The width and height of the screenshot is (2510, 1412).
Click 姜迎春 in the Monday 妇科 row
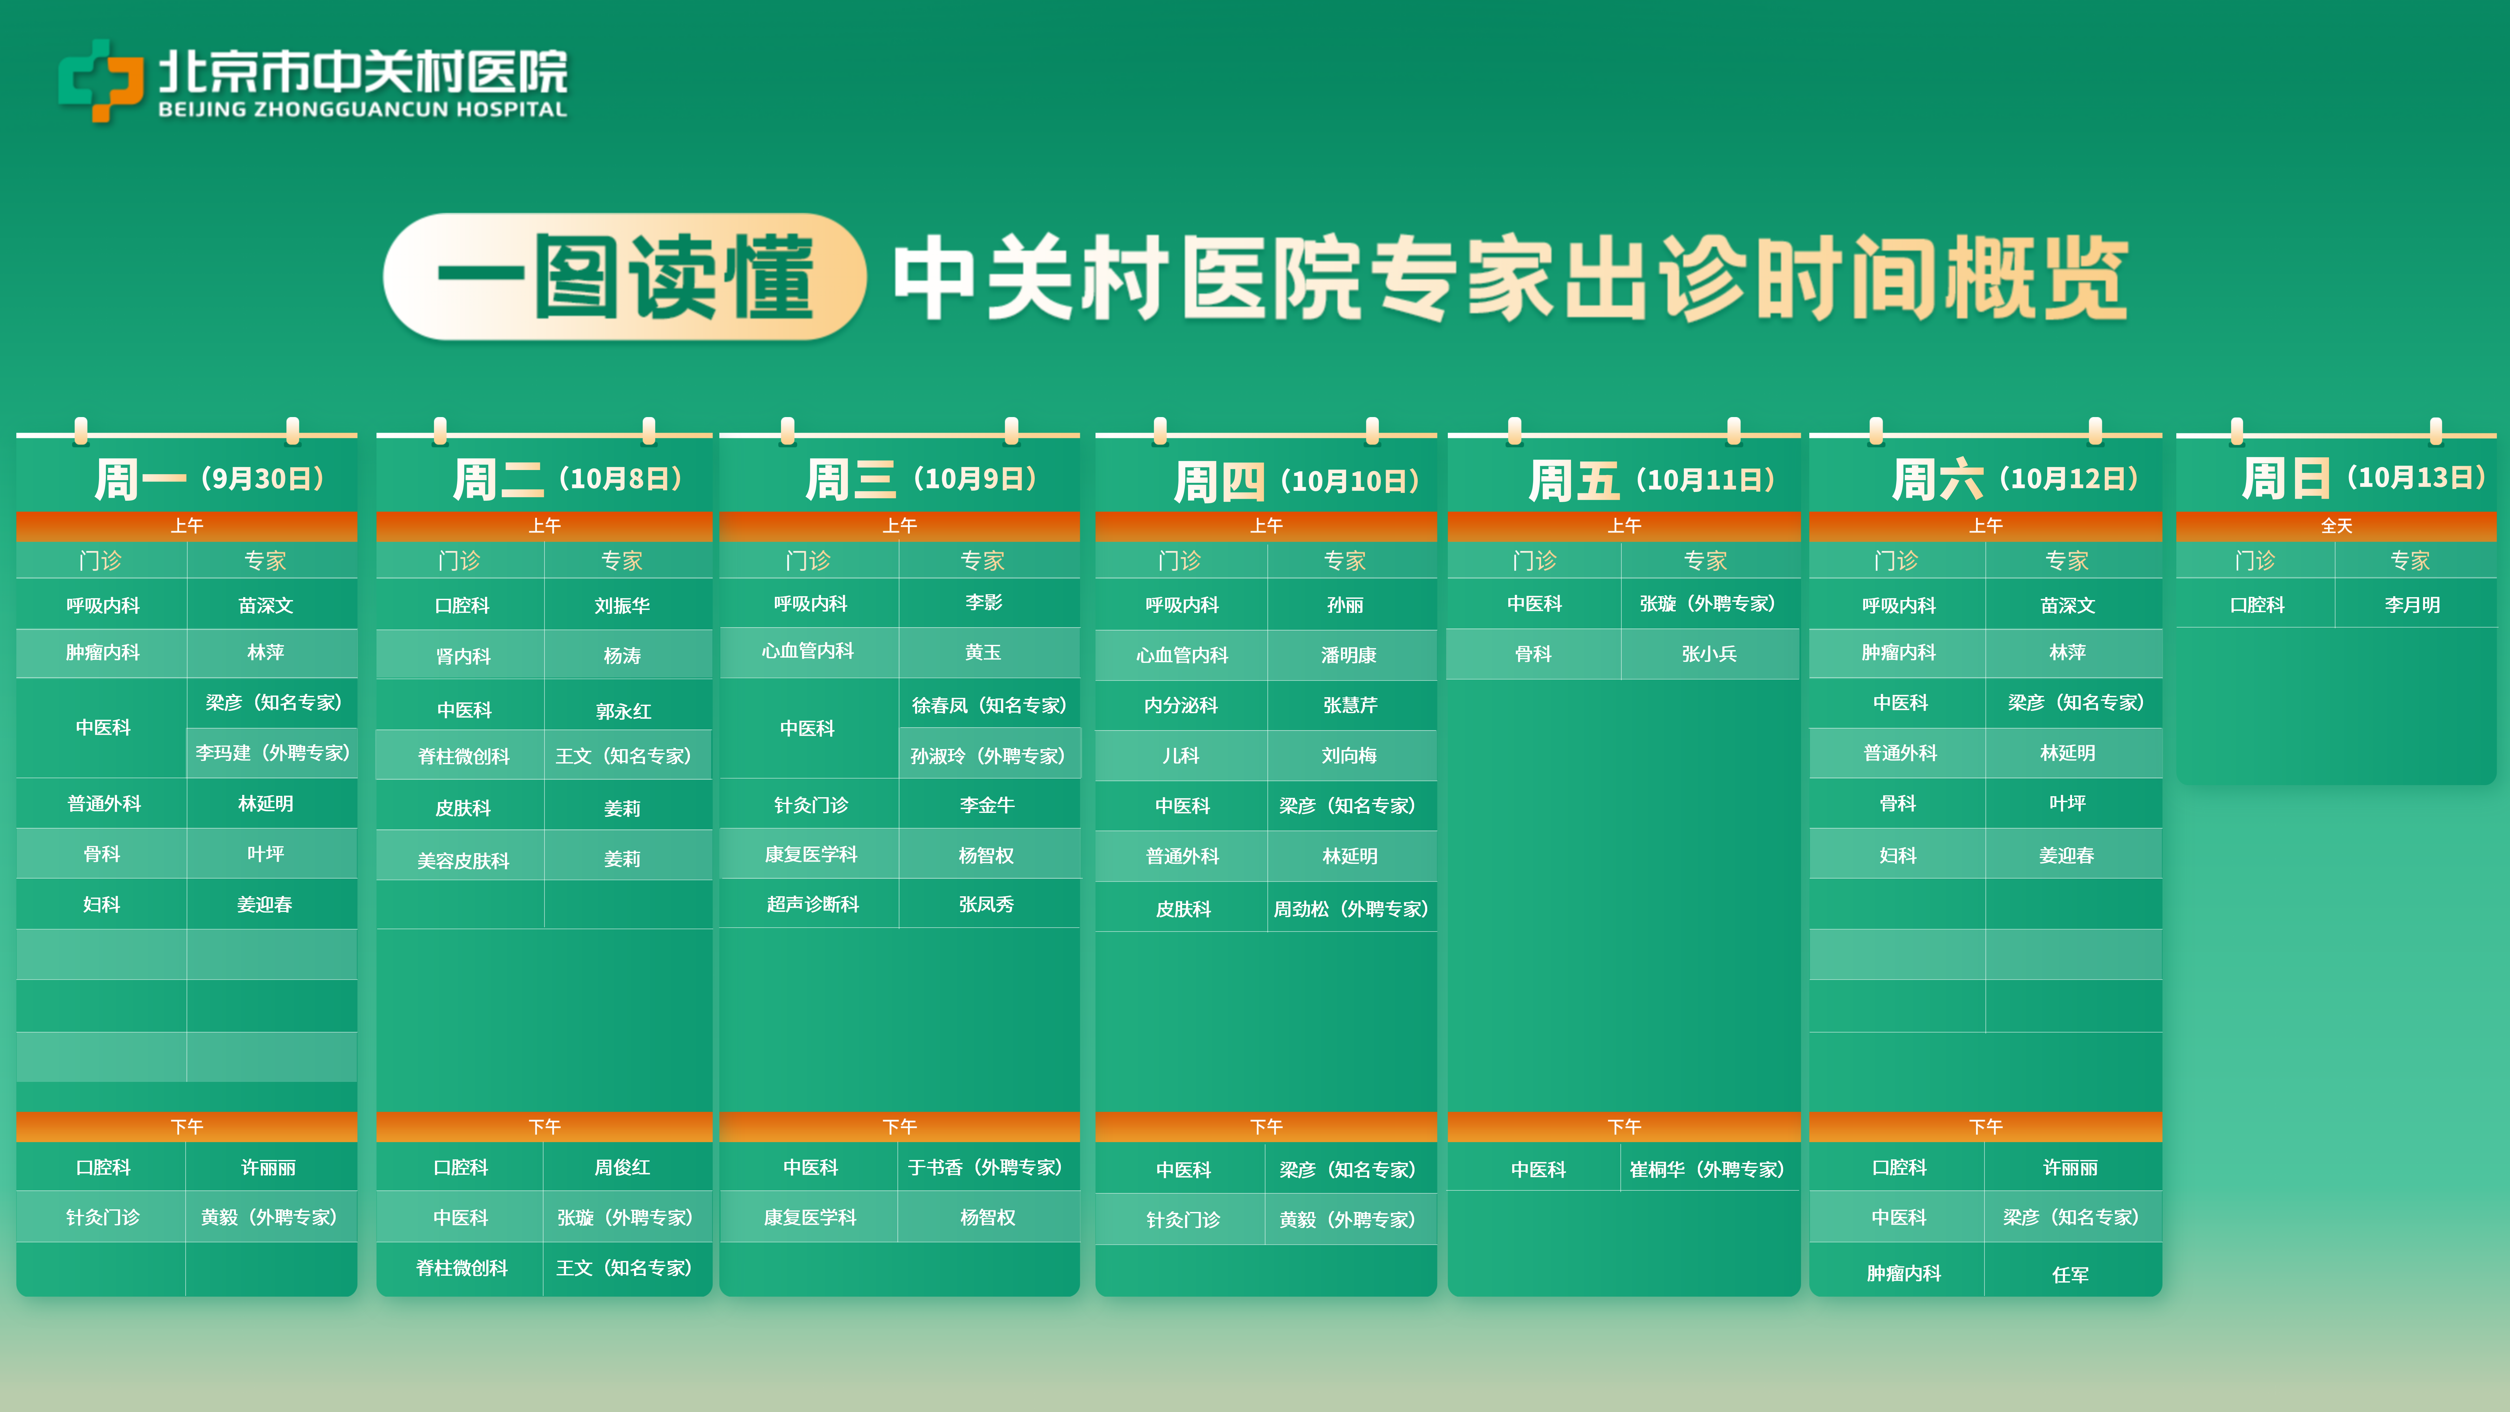tap(265, 904)
